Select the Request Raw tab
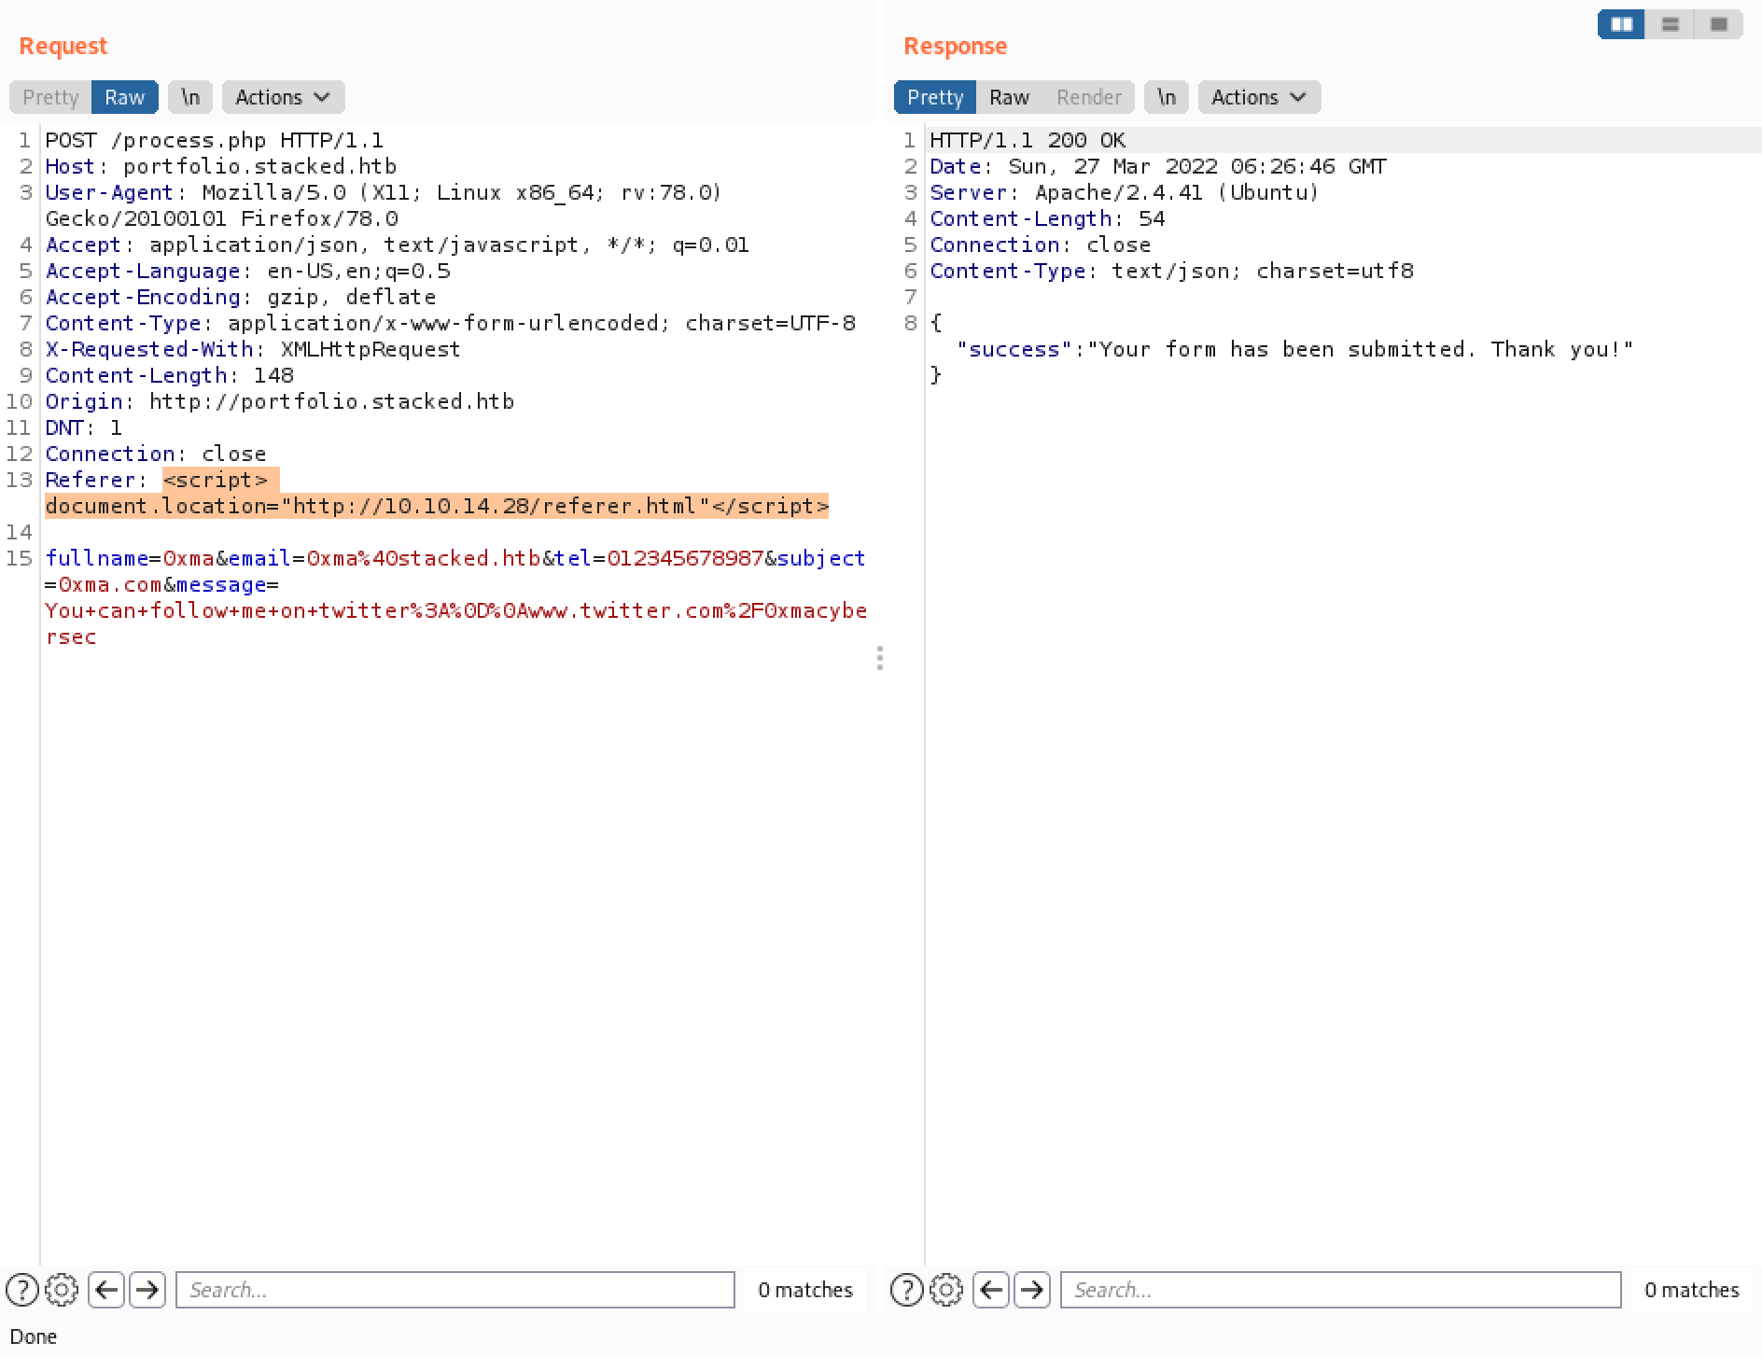The height and width of the screenshot is (1357, 1762). pos(125,97)
